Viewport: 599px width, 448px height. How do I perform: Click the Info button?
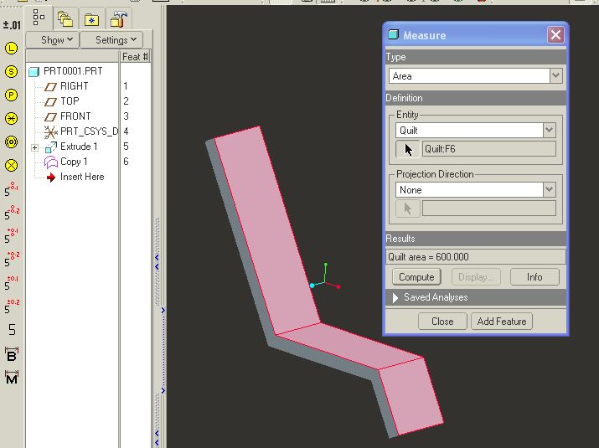click(x=534, y=277)
